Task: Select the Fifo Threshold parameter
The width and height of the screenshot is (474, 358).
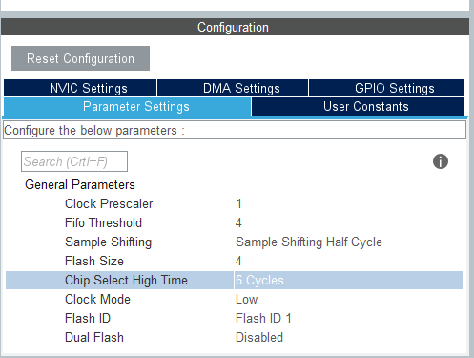Action: coord(103,222)
